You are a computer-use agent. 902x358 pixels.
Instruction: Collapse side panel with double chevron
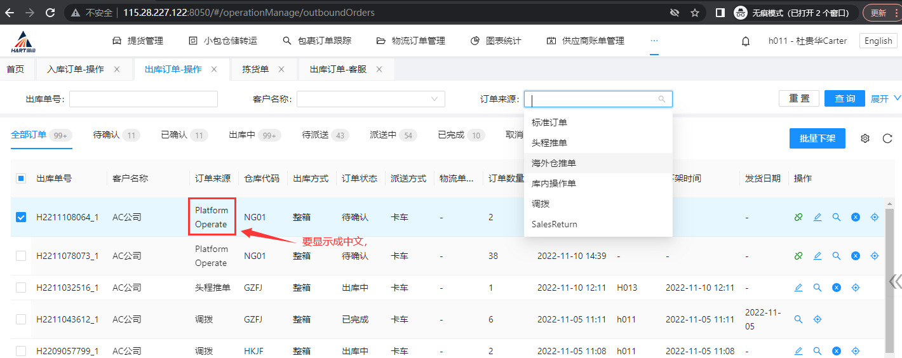point(894,281)
